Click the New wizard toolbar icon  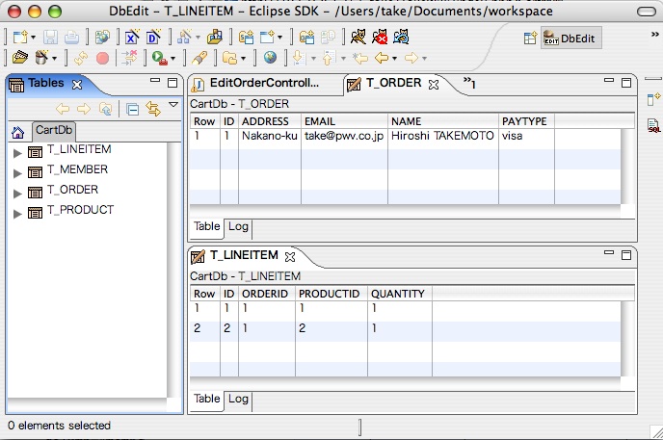tap(19, 38)
